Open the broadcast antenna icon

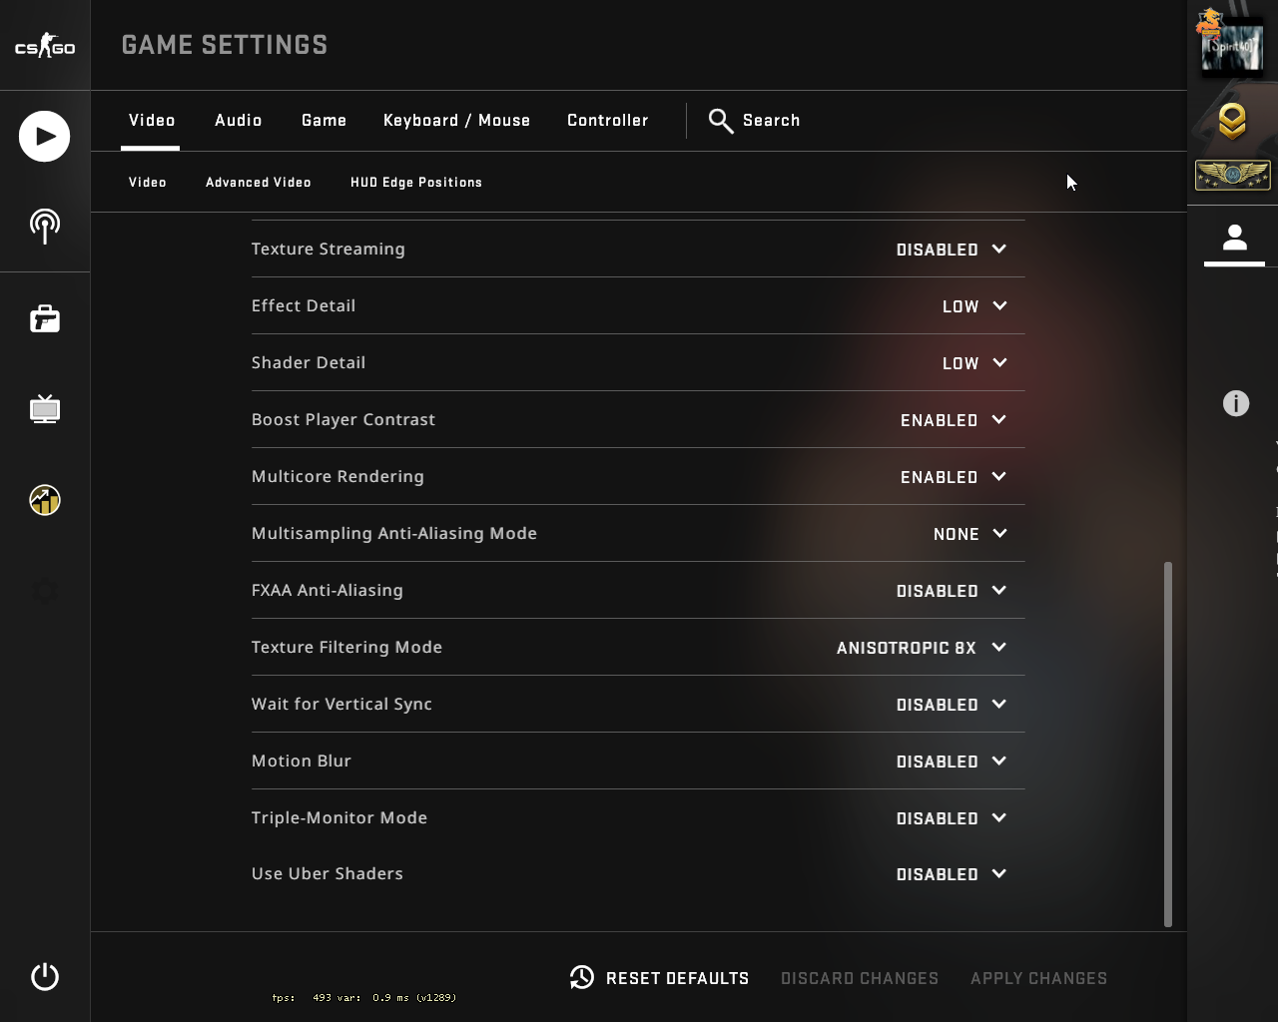tap(45, 227)
